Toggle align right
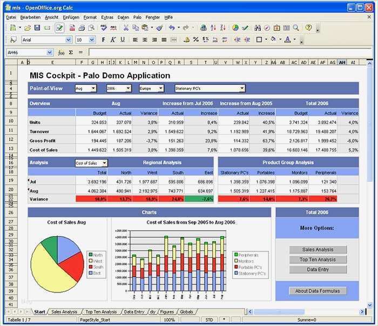 click(154, 39)
